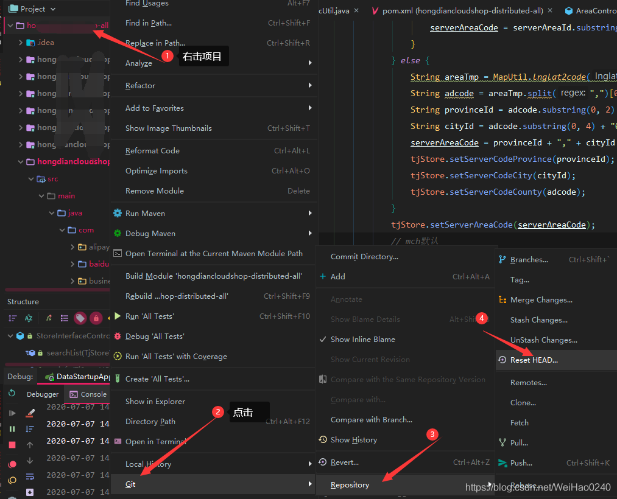Image resolution: width=617 pixels, height=499 pixels.
Task: Collapse the com package
Action: tap(62, 230)
